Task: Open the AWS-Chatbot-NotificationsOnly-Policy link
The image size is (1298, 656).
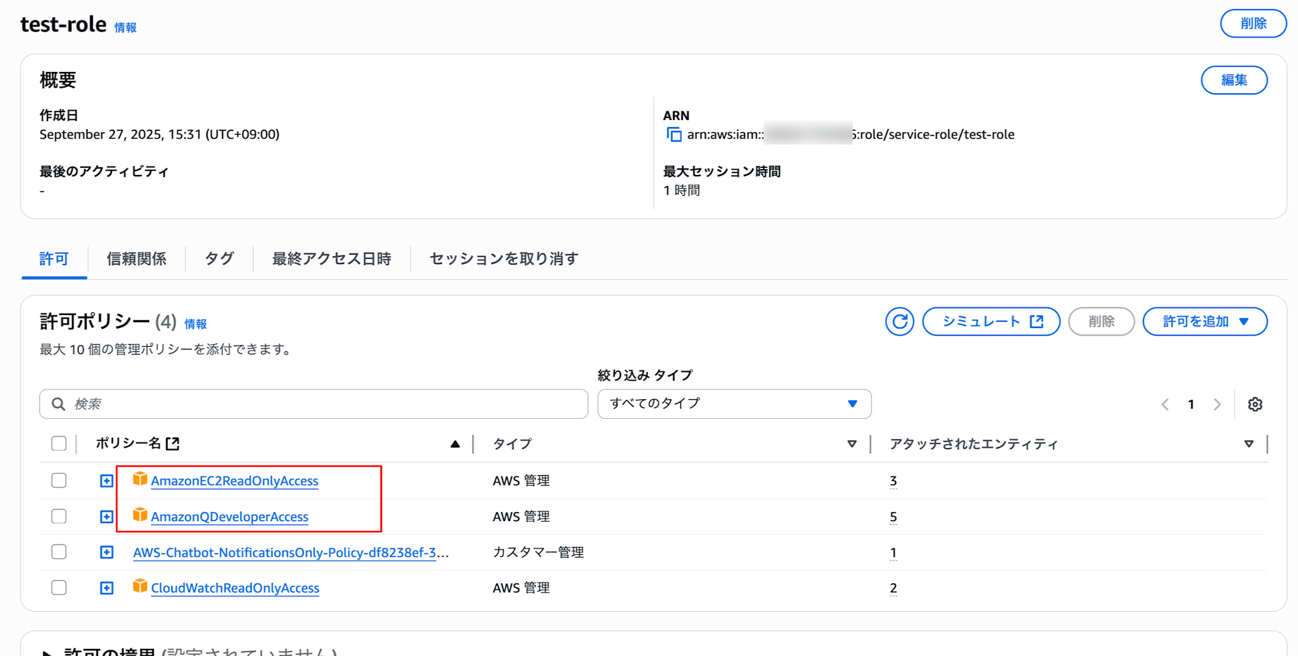Action: [x=291, y=552]
